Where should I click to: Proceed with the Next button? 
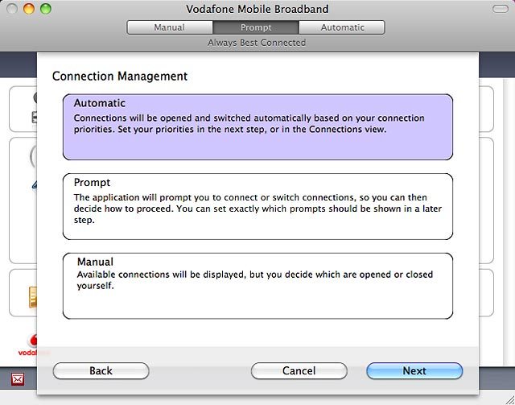pos(414,371)
